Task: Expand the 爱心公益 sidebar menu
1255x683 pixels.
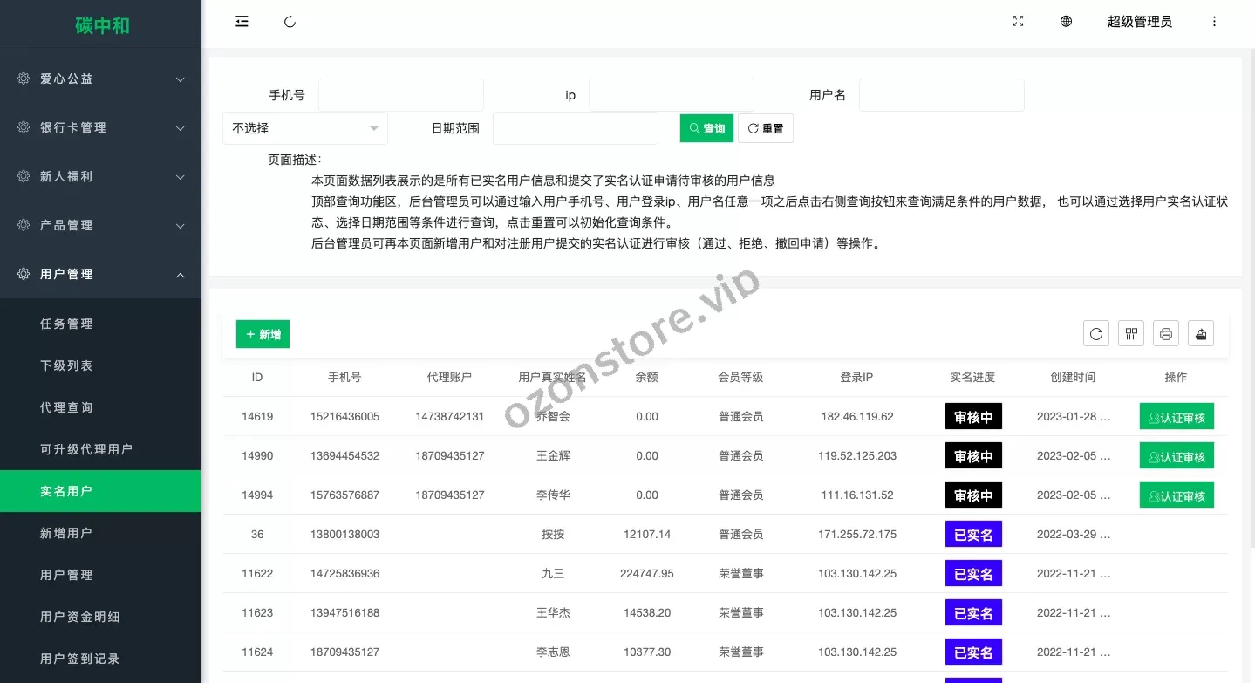Action: [x=100, y=79]
